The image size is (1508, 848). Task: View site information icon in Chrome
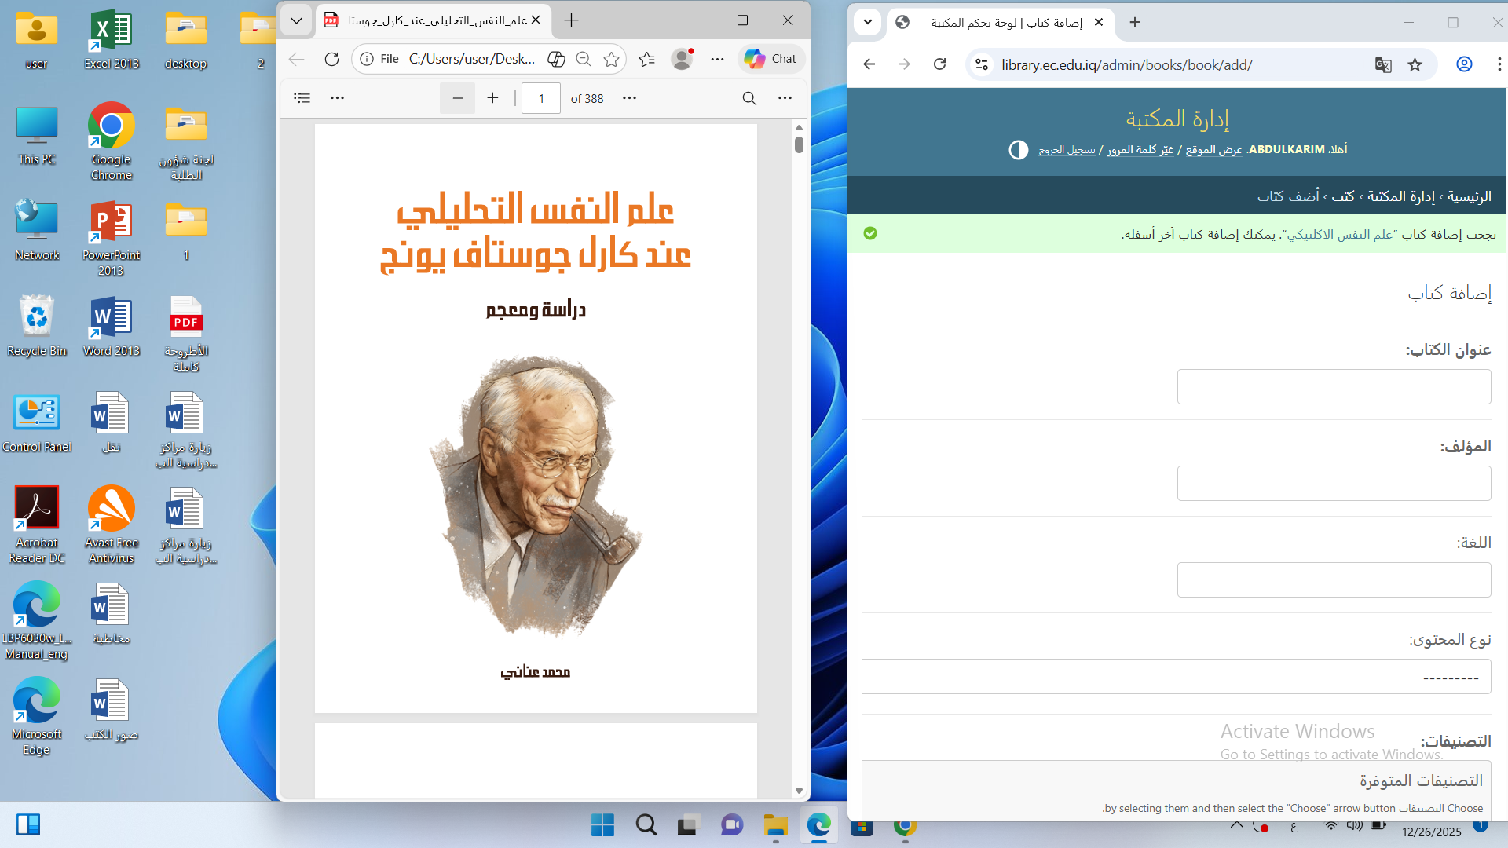pyautogui.click(x=982, y=64)
